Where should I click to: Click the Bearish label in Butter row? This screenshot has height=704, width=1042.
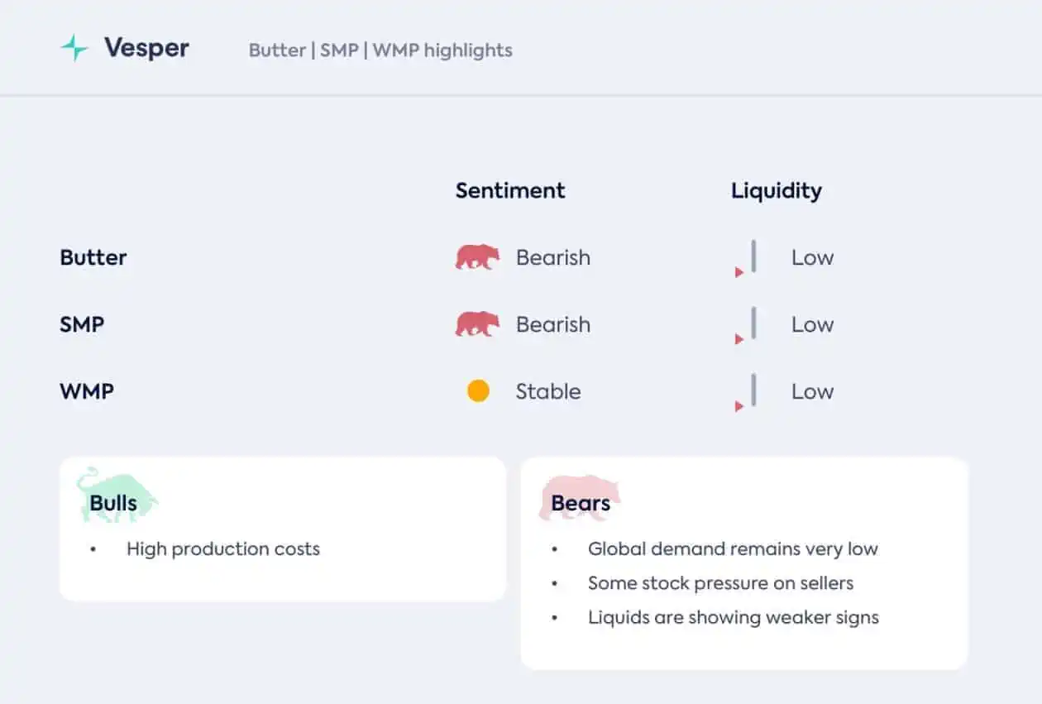553,257
